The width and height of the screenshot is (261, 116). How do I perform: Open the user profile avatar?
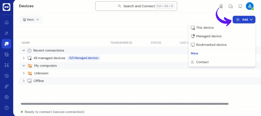(x=250, y=6)
